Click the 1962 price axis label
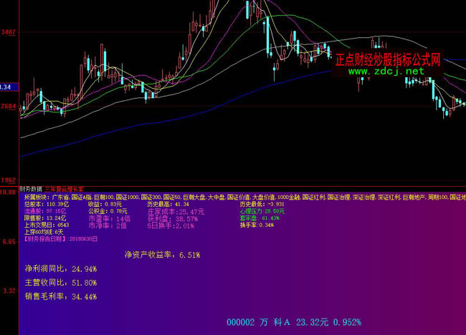Screen dimensions: 466x335 [x=9, y=180]
